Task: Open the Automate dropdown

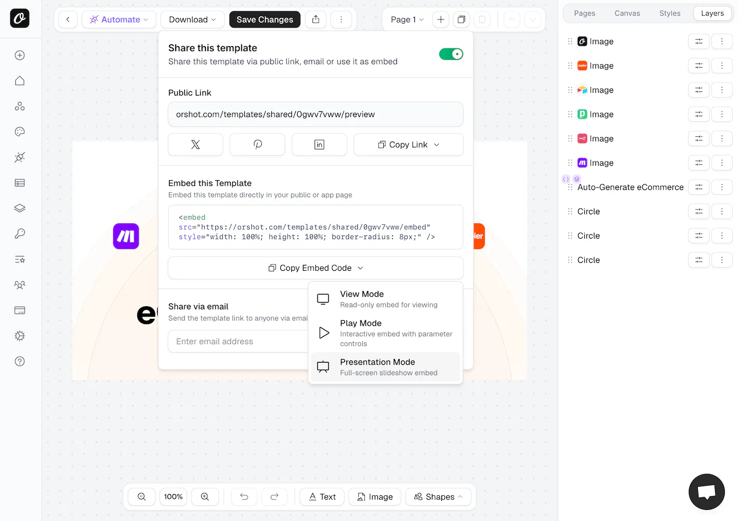Action: (119, 20)
